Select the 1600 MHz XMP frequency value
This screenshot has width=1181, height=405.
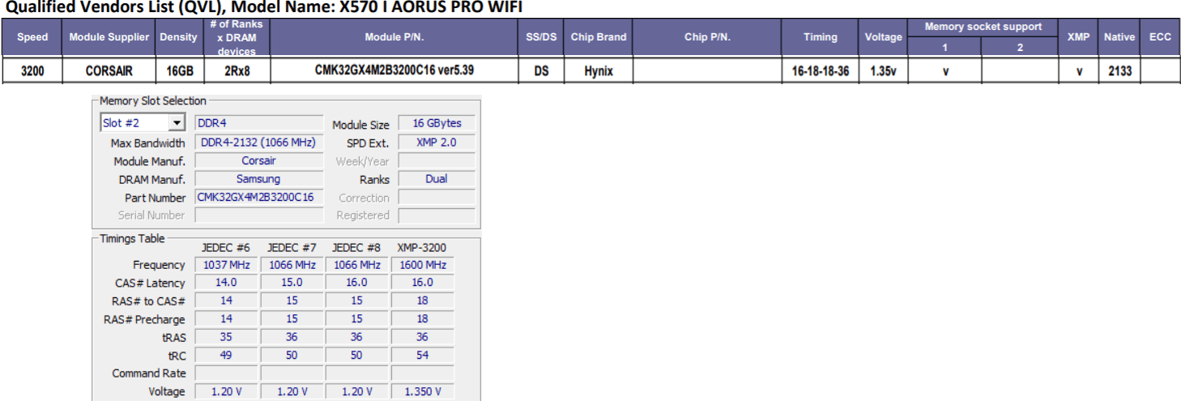pos(422,265)
